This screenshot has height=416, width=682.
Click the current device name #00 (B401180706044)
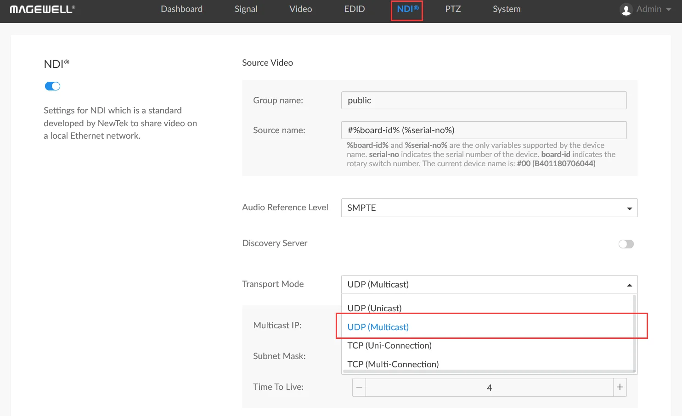[x=556, y=163]
